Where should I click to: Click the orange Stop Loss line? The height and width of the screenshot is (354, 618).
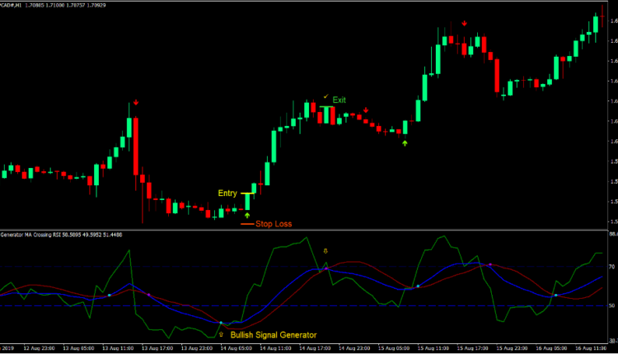246,224
